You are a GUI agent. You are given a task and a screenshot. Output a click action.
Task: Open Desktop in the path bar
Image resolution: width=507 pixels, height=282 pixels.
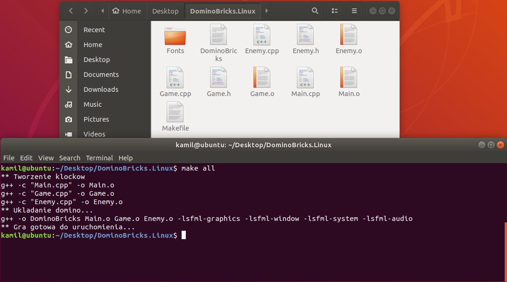point(165,11)
